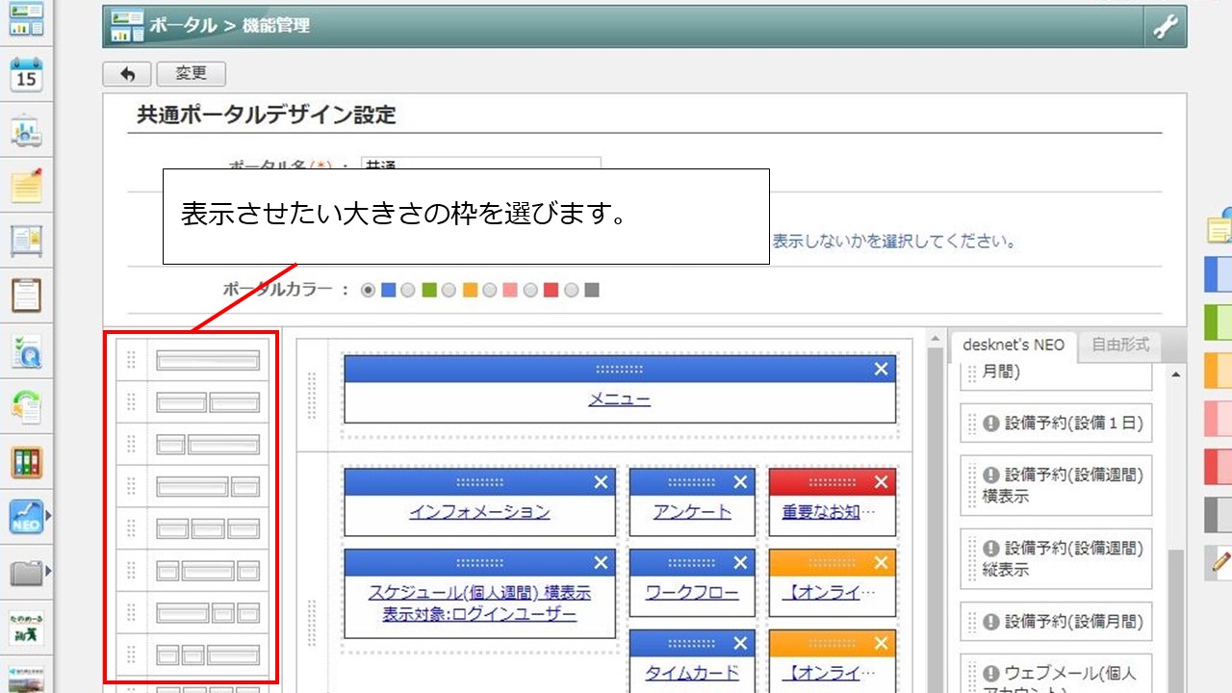Image resolution: width=1232 pixels, height=693 pixels.
Task: Select the pink portal color radio button
Action: [x=490, y=290]
